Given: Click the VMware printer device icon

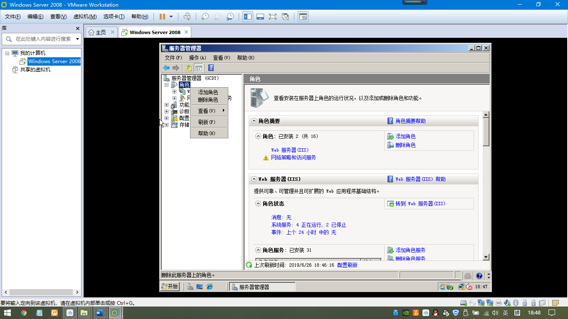Looking at the screenshot, I should click(x=499, y=303).
